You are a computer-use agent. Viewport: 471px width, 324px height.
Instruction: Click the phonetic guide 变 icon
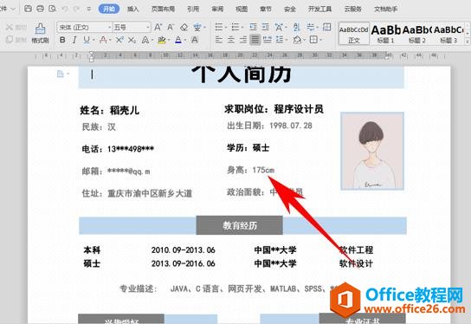point(197,28)
